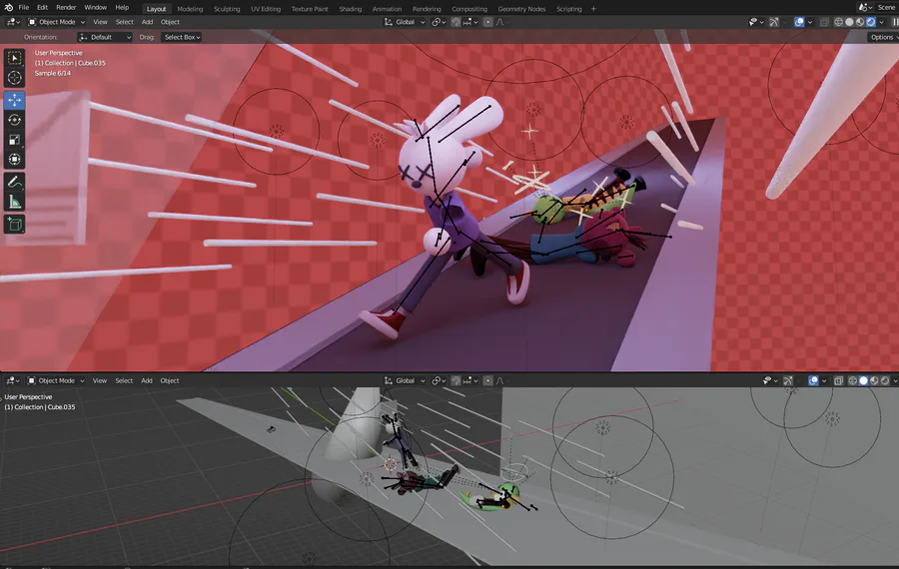
Task: Switch to the Scripting workspace tab
Action: tap(568, 9)
